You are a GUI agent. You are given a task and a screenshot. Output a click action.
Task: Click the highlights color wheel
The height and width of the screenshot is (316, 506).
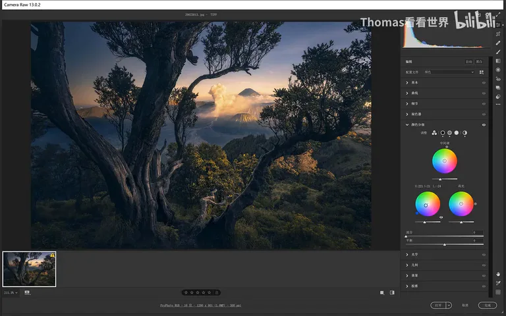(461, 204)
